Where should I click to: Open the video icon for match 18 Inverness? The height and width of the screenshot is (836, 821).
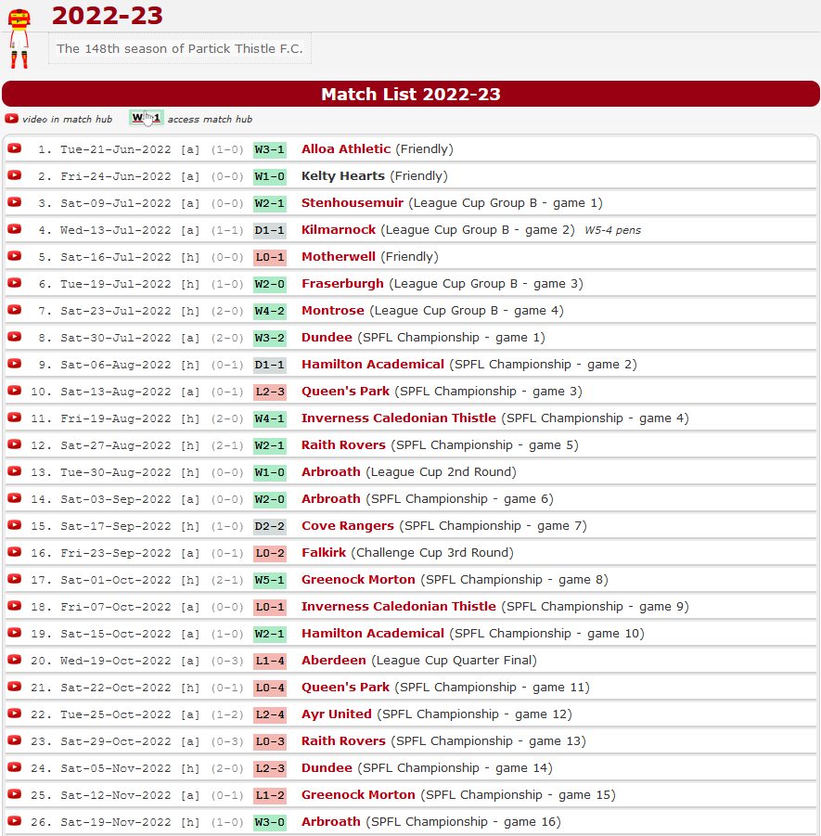(15, 606)
